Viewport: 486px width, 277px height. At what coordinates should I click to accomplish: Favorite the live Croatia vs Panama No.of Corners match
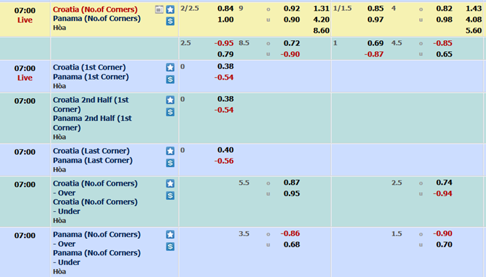coord(170,10)
